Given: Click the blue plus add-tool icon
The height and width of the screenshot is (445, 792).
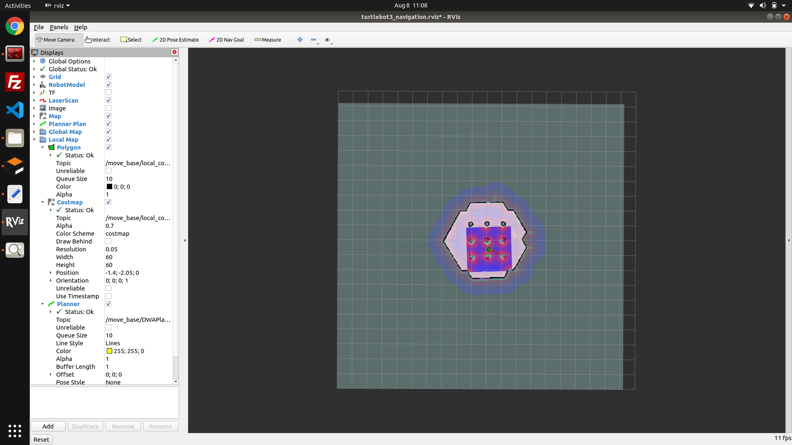Looking at the screenshot, I should pyautogui.click(x=300, y=40).
